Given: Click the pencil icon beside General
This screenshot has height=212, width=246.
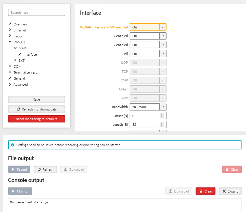Looking at the screenshot, I should coord(10,78).
